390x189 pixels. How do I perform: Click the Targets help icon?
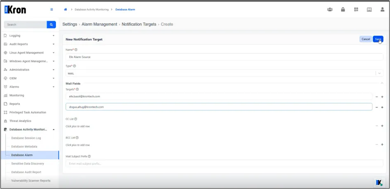point(77,89)
